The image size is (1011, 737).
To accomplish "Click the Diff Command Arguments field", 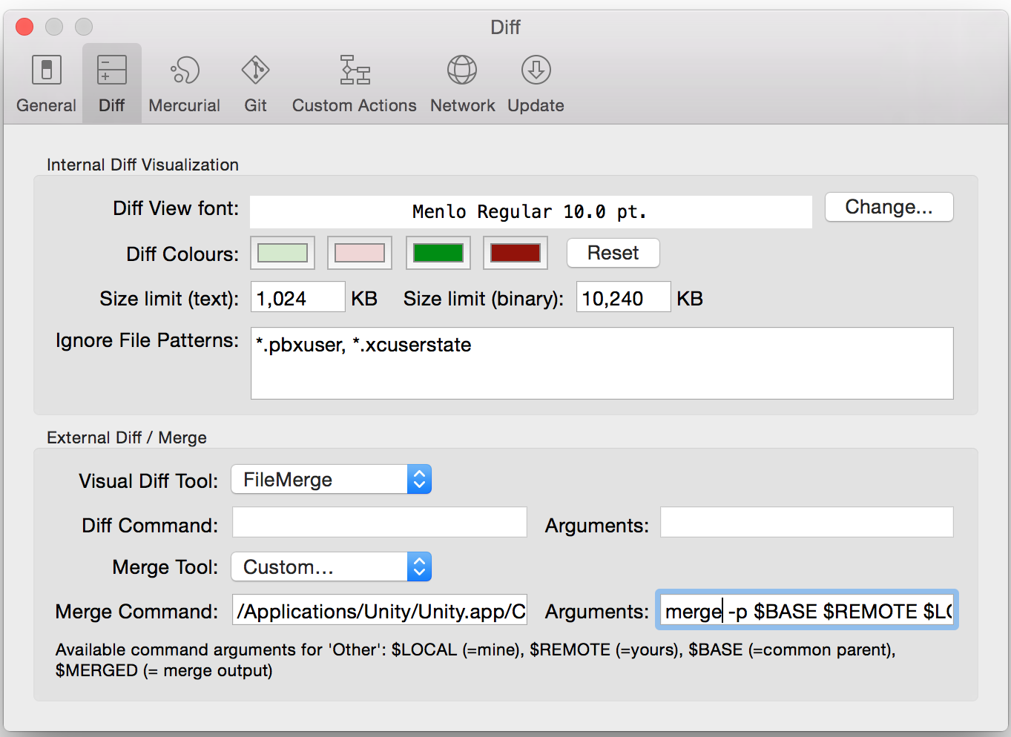I will click(x=807, y=522).
